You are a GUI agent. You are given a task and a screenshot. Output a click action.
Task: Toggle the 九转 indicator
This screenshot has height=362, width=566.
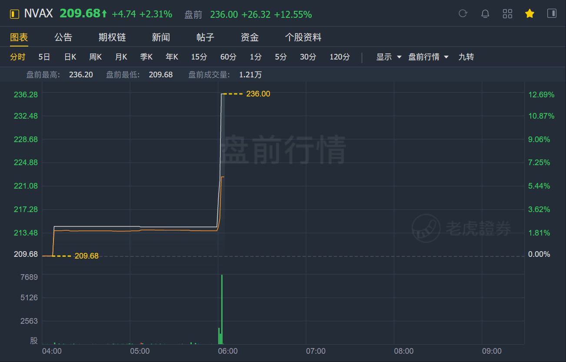466,57
